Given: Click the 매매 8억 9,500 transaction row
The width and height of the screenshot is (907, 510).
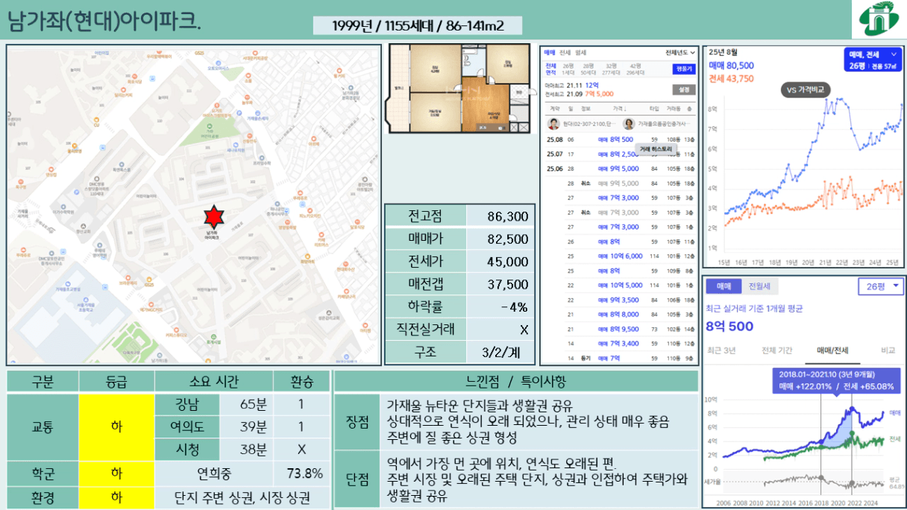Looking at the screenshot, I should [619, 330].
